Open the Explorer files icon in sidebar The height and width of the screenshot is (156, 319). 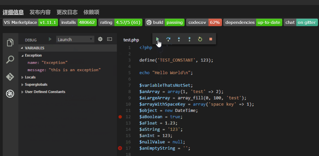pos(10,43)
